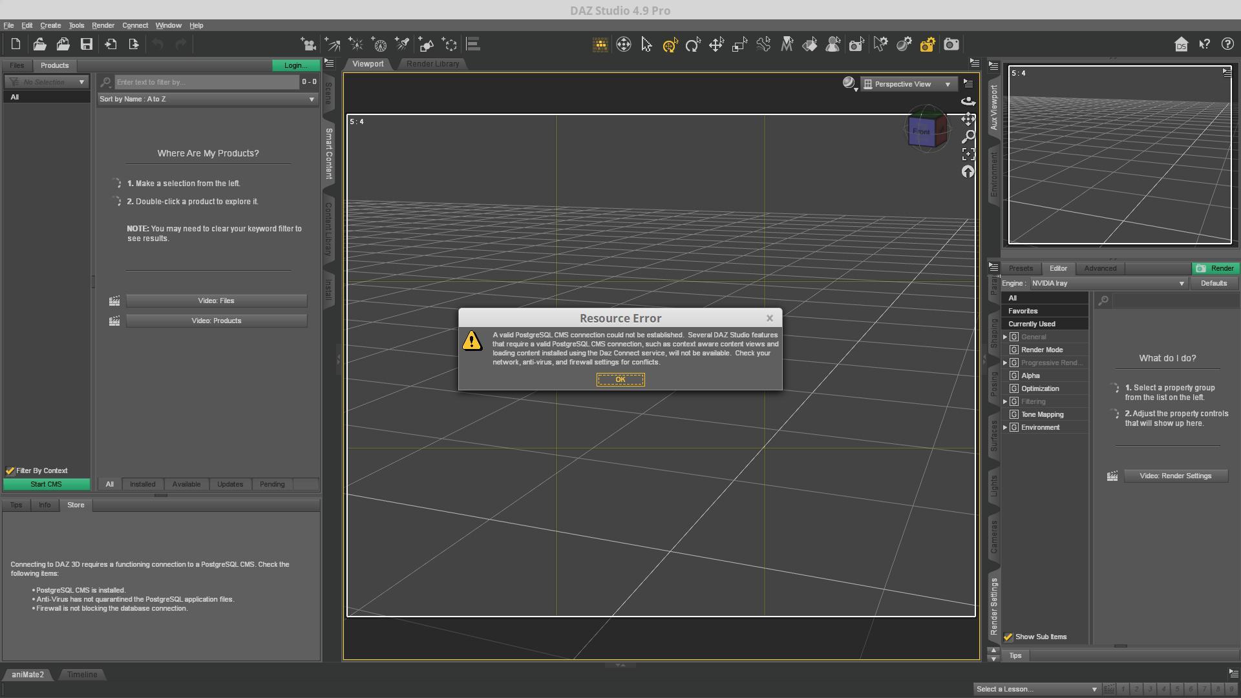Select the Rotate tool icon
The image size is (1241, 698).
tap(693, 45)
